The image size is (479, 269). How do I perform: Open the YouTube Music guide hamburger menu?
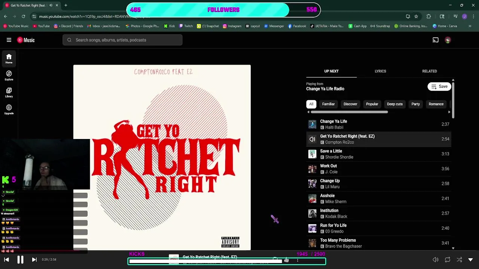9,40
